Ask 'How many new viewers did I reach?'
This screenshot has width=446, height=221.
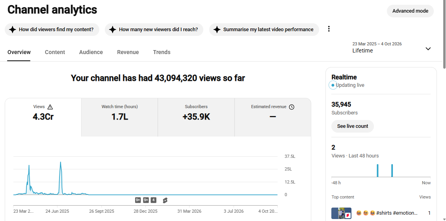pos(154,29)
